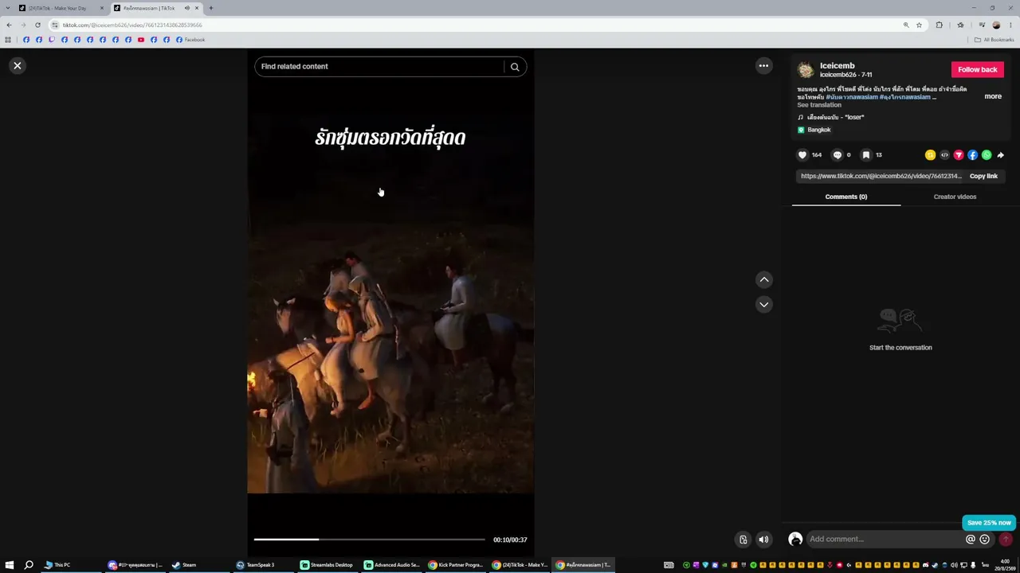Open the Chrome profile avatar
This screenshot has height=573, width=1020.
pos(996,25)
